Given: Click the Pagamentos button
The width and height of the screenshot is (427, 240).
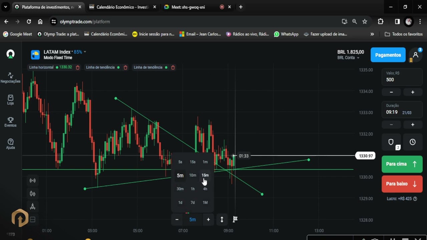Looking at the screenshot, I should (x=388, y=55).
